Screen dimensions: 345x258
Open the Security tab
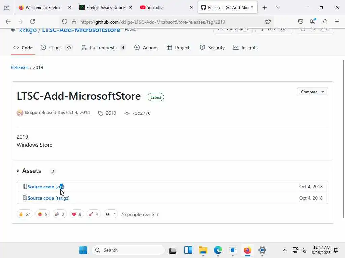[x=212, y=48]
